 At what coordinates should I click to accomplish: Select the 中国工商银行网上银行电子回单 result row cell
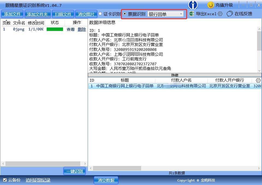tap(125, 86)
